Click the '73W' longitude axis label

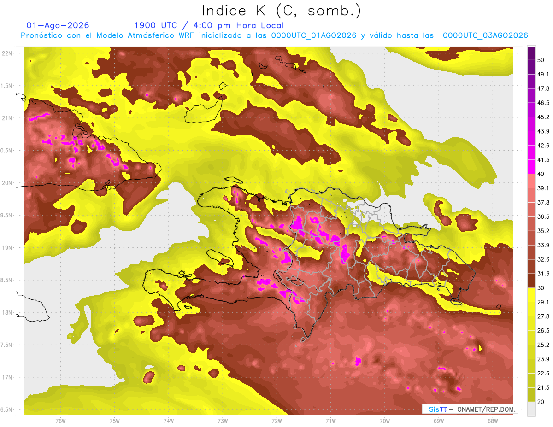(x=223, y=421)
